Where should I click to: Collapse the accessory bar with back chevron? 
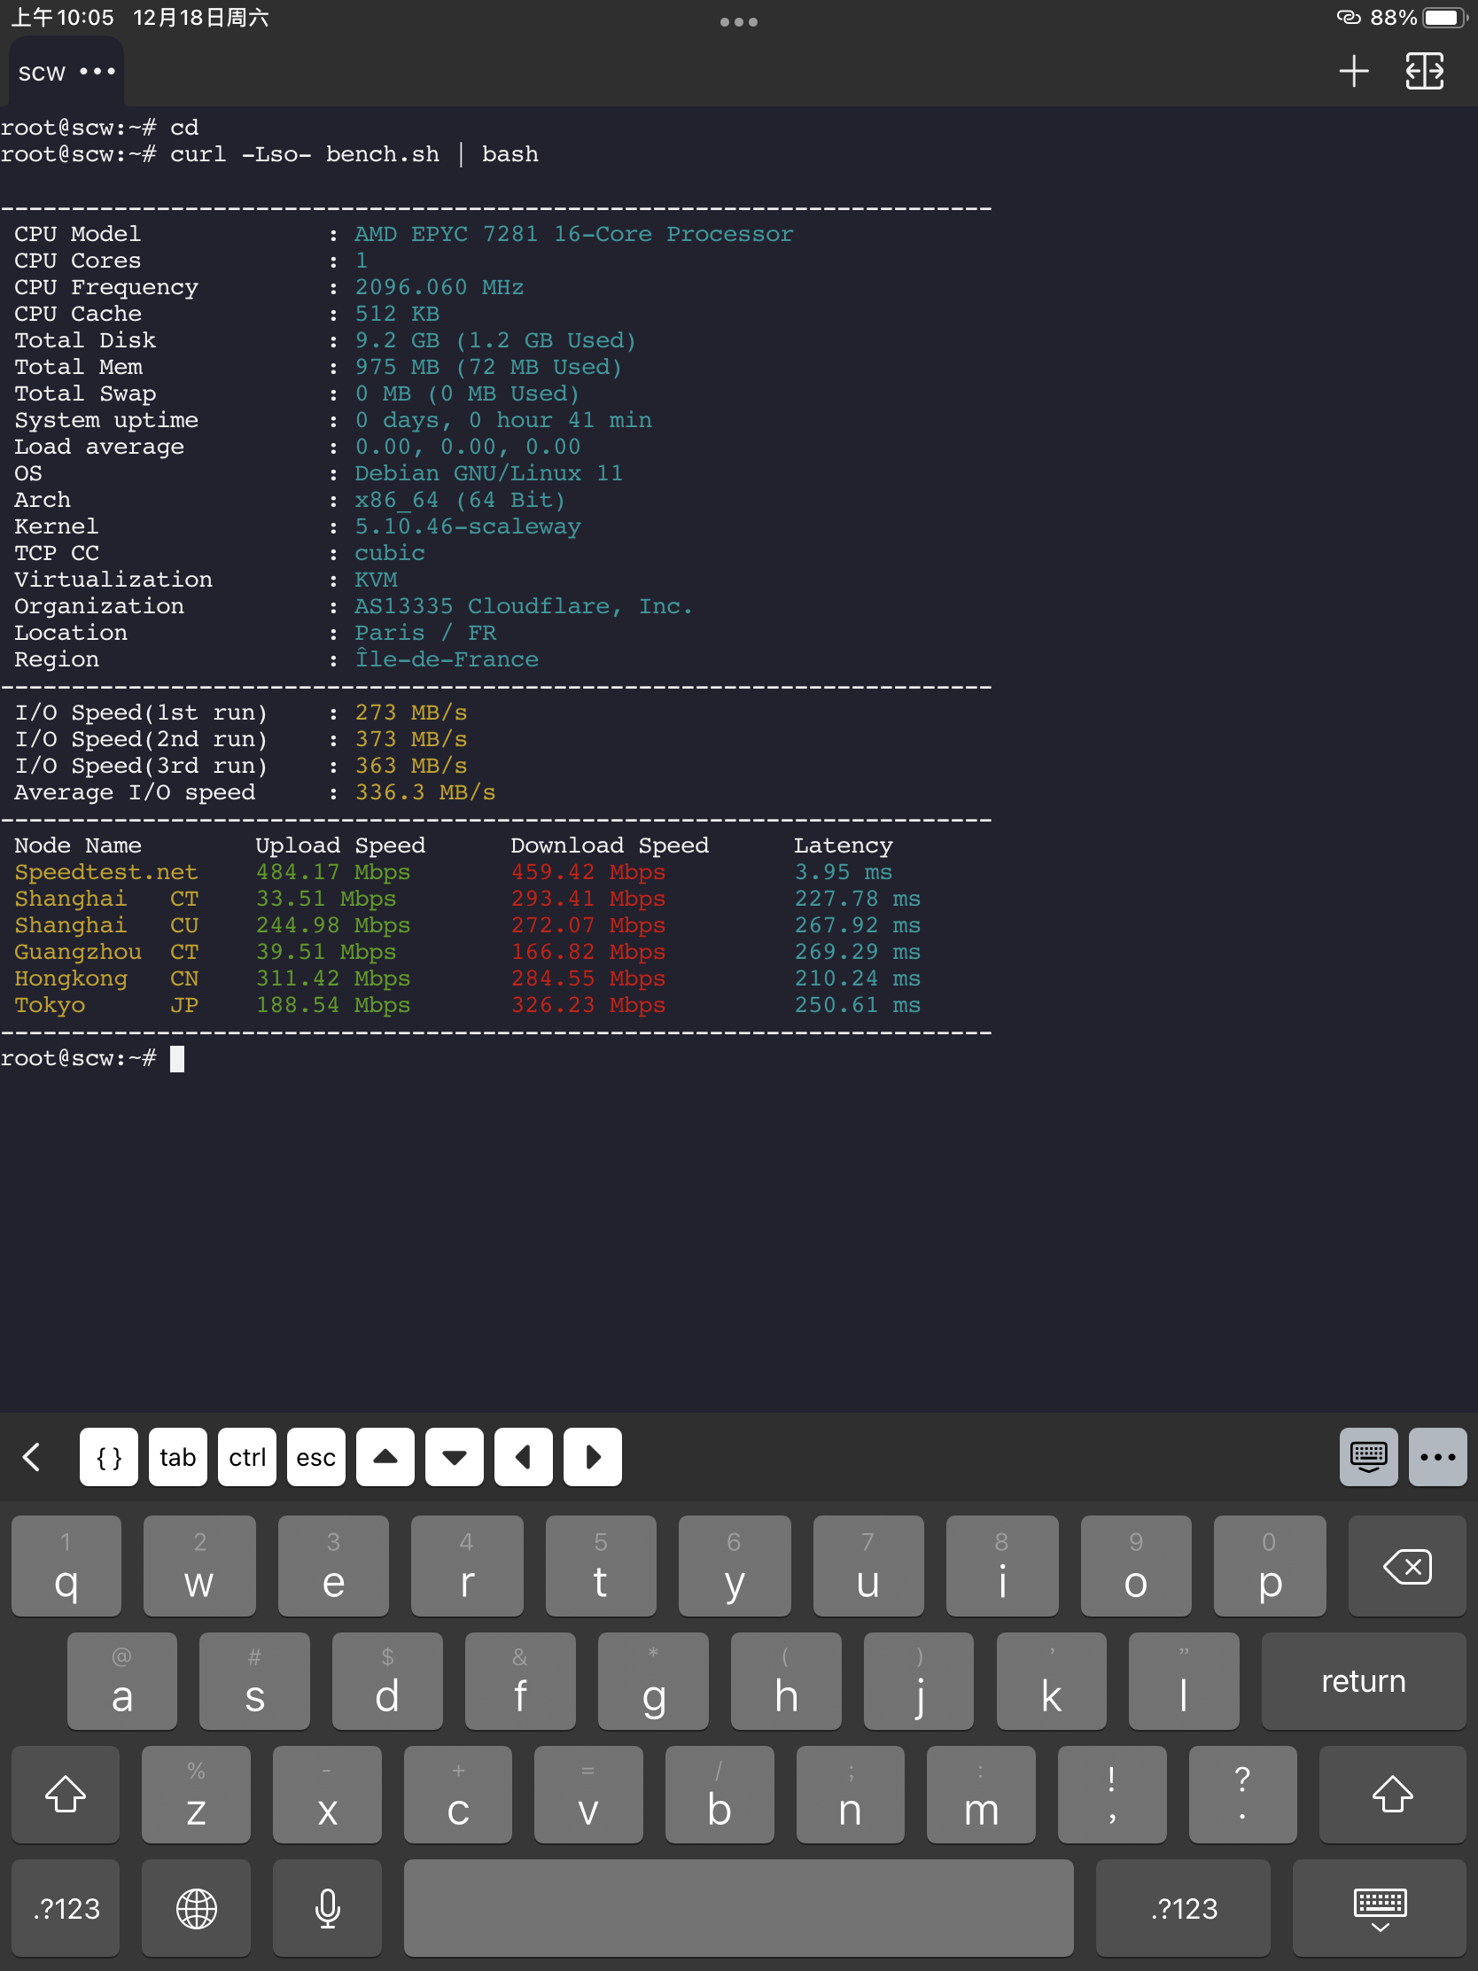click(32, 1457)
